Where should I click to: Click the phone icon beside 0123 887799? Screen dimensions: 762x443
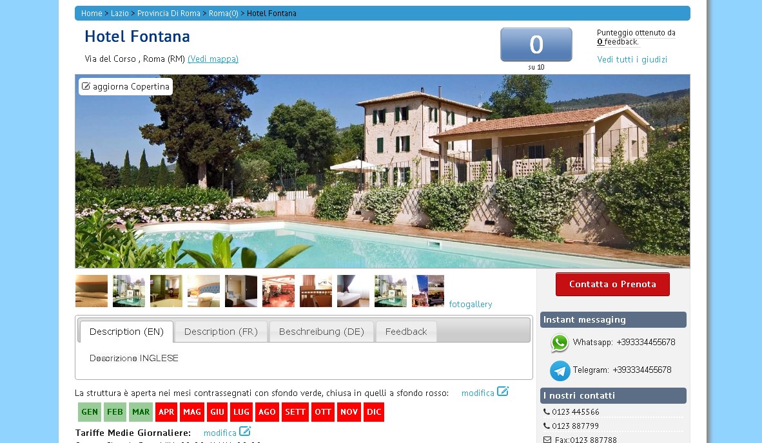point(546,426)
